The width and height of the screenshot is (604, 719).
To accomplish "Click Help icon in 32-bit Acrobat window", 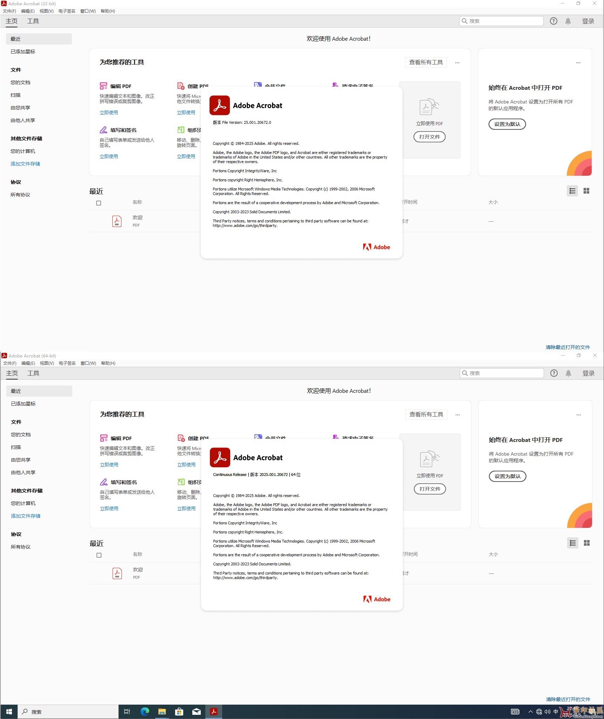I will click(553, 21).
